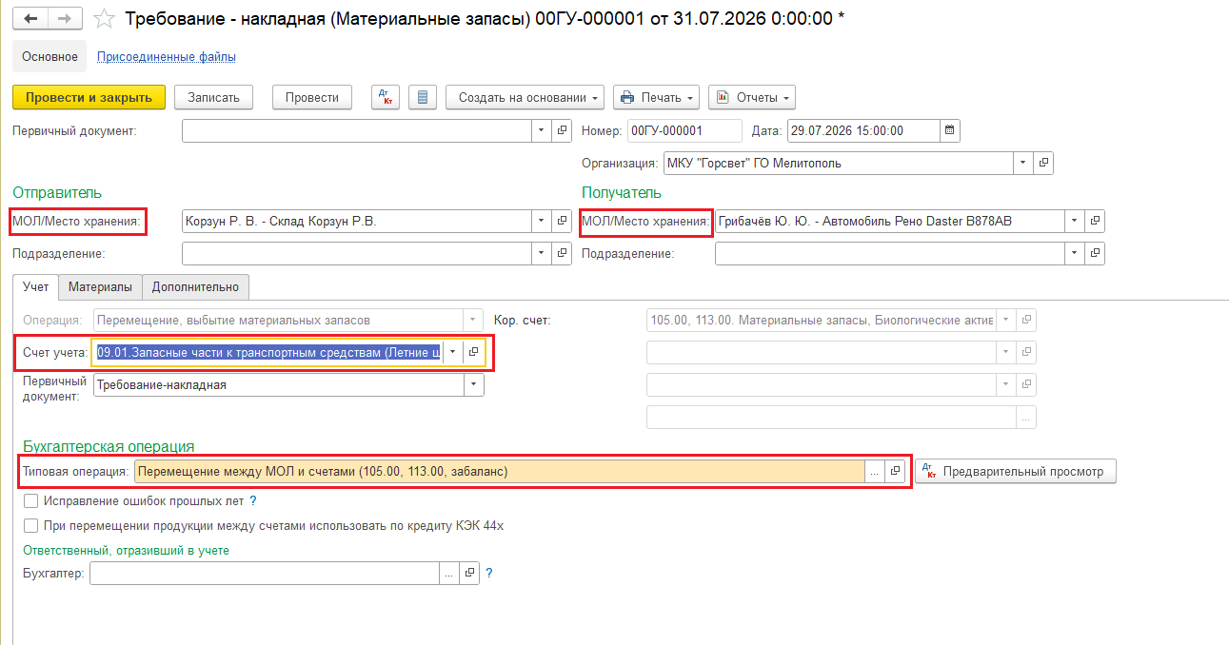The height and width of the screenshot is (645, 1229).
Task: Expand receiver Подразделение dropdown
Action: (1075, 253)
